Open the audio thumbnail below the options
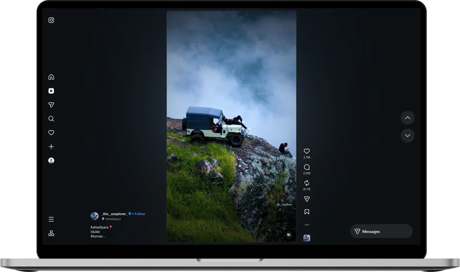This screenshot has width=460, height=272. tap(307, 238)
